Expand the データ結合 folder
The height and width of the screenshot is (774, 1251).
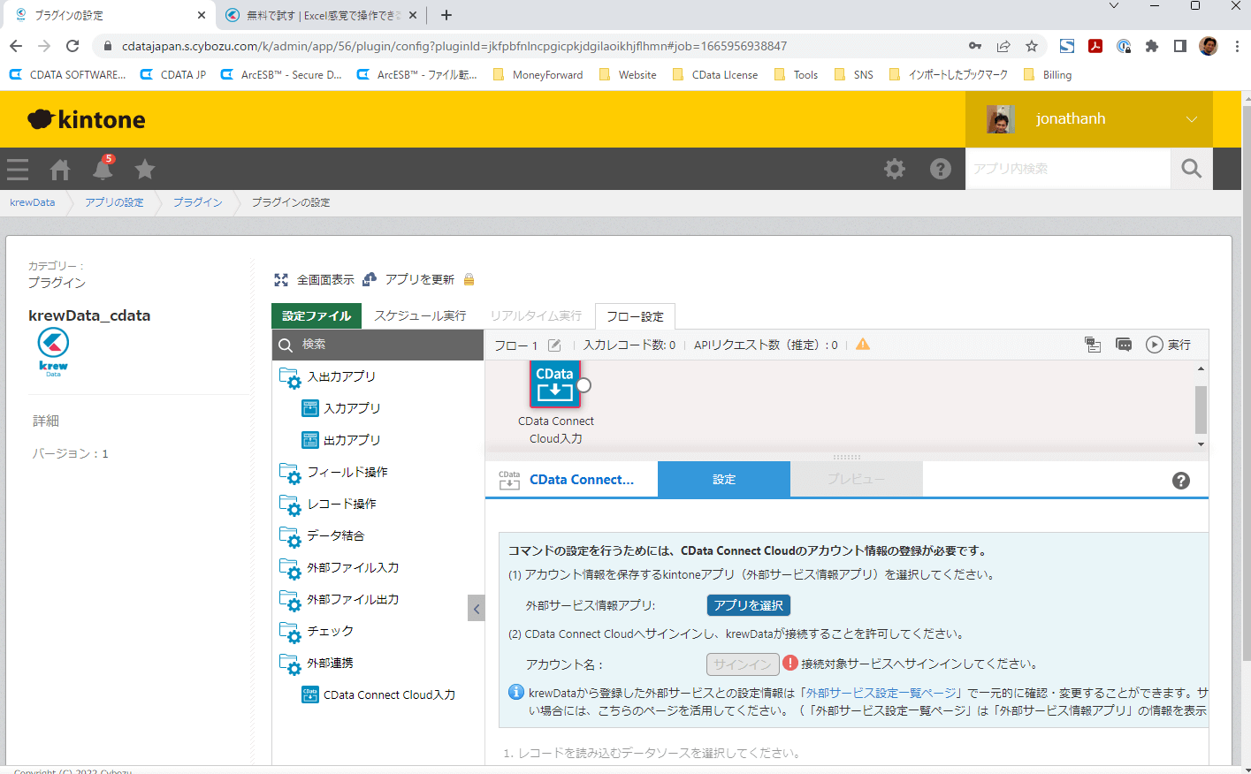coord(335,536)
